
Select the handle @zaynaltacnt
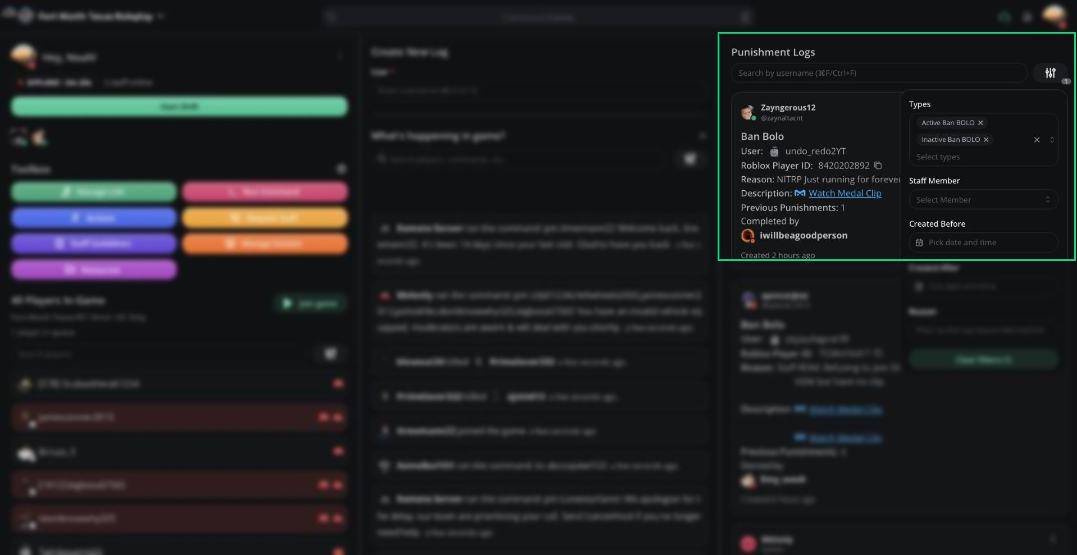coord(782,118)
